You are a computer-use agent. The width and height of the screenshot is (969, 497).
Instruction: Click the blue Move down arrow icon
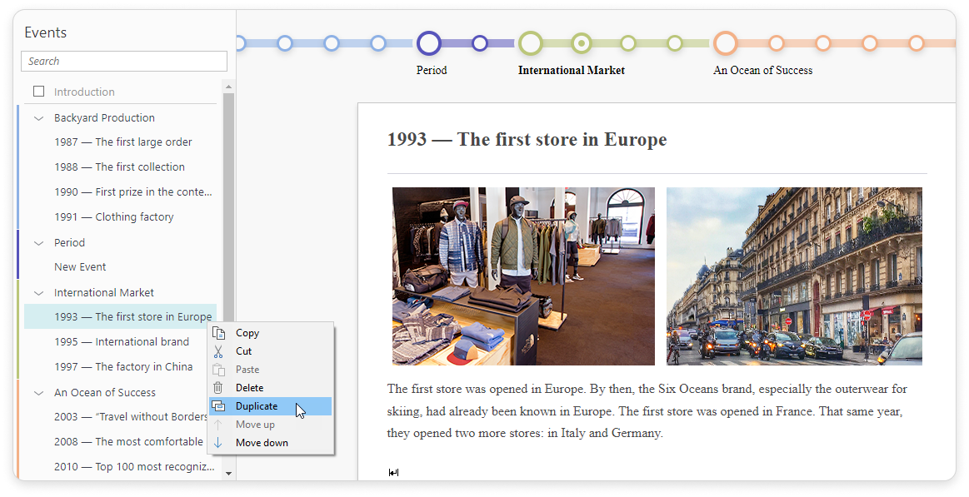coord(218,443)
